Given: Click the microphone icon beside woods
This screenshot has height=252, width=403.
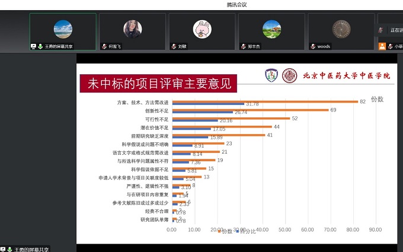Looking at the screenshot, I should coord(313,46).
